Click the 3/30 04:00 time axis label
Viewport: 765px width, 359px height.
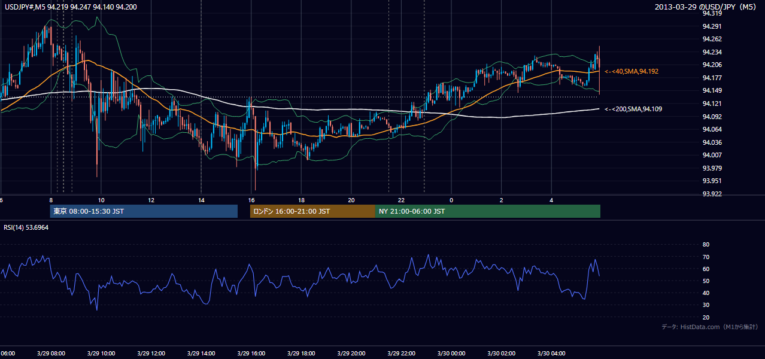pos(551,353)
